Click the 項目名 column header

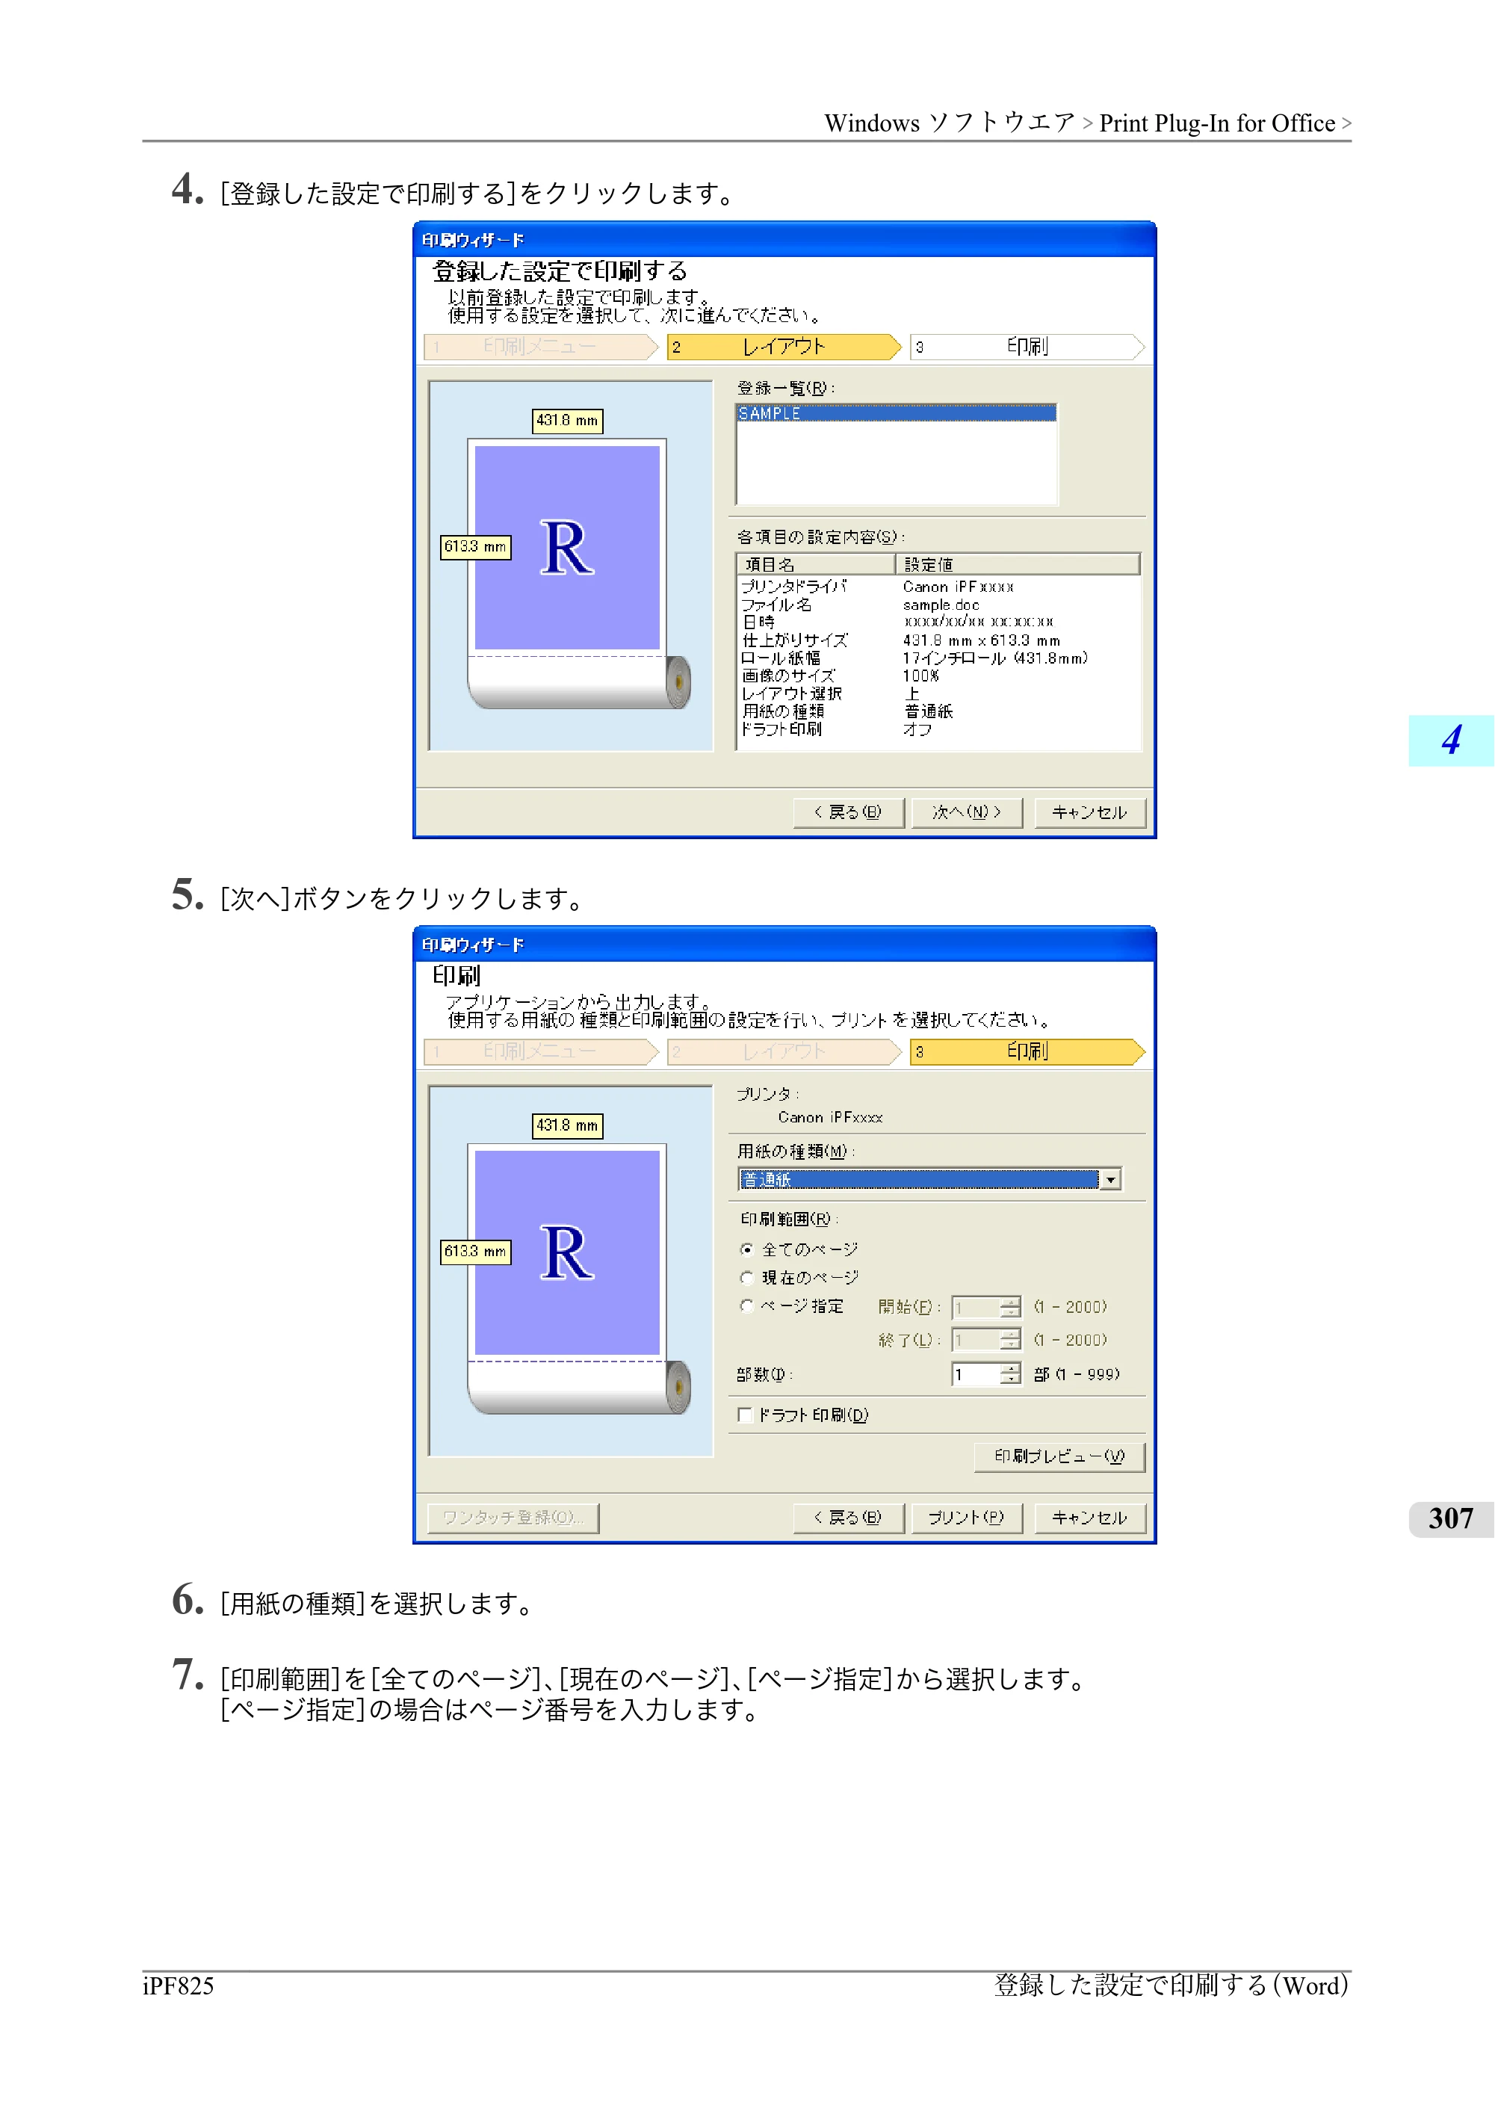817,564
